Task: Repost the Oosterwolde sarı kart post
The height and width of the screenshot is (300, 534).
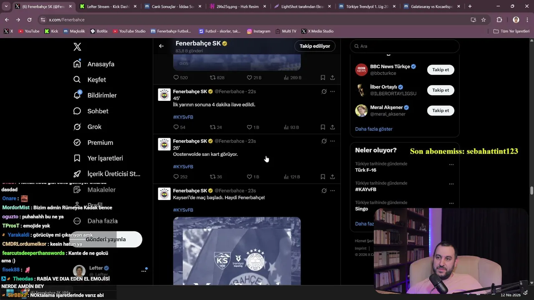Action: [x=216, y=177]
